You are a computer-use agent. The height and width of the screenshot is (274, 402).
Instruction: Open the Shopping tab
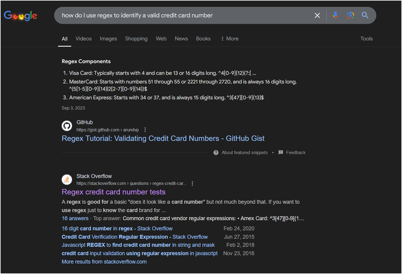tap(136, 39)
